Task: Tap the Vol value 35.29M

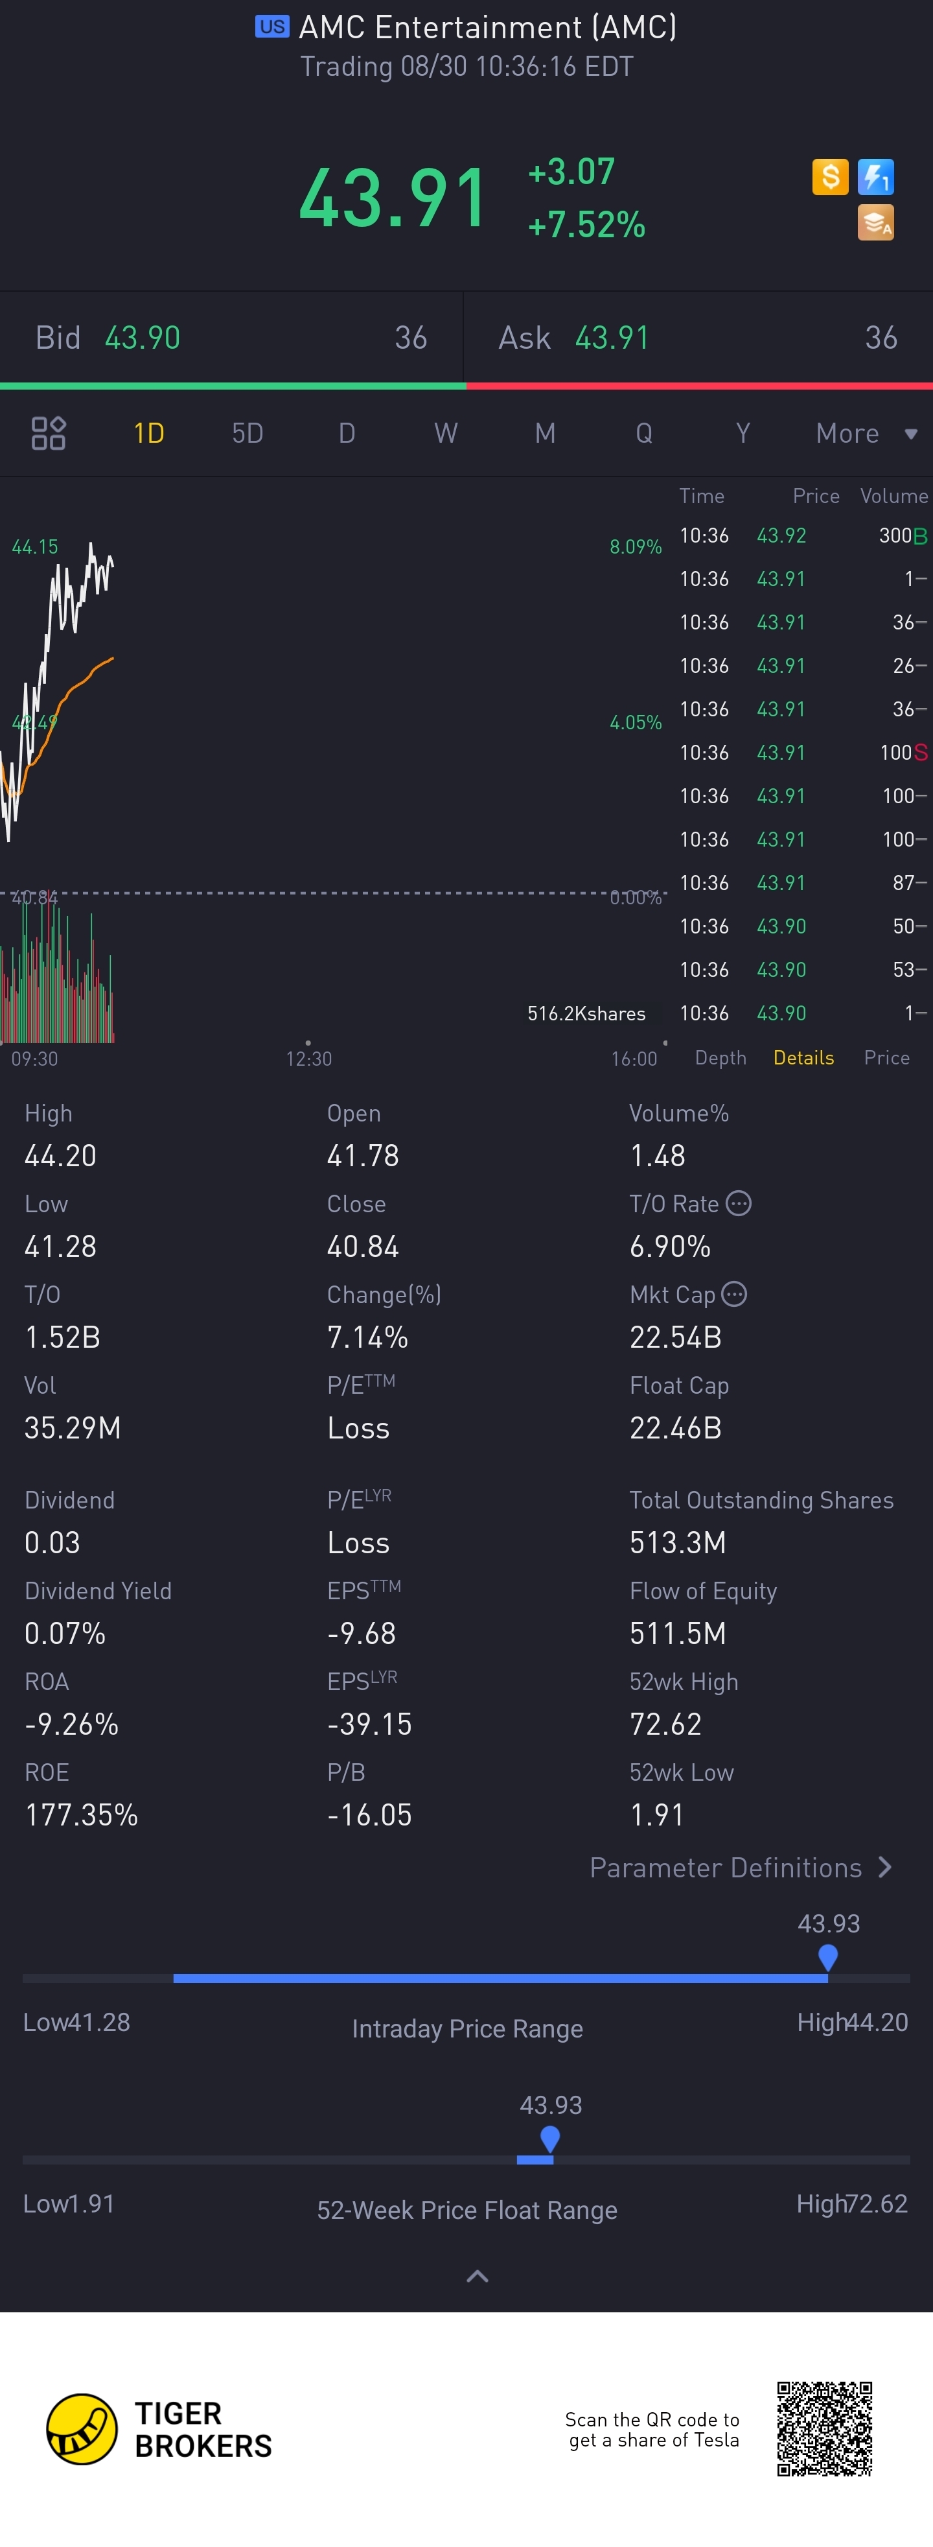Action: tap(72, 1429)
